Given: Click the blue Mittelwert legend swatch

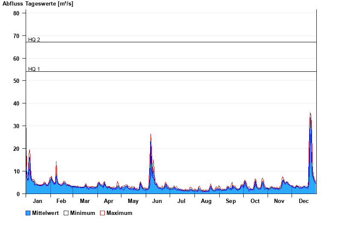Looking at the screenshot, I should [28, 213].
